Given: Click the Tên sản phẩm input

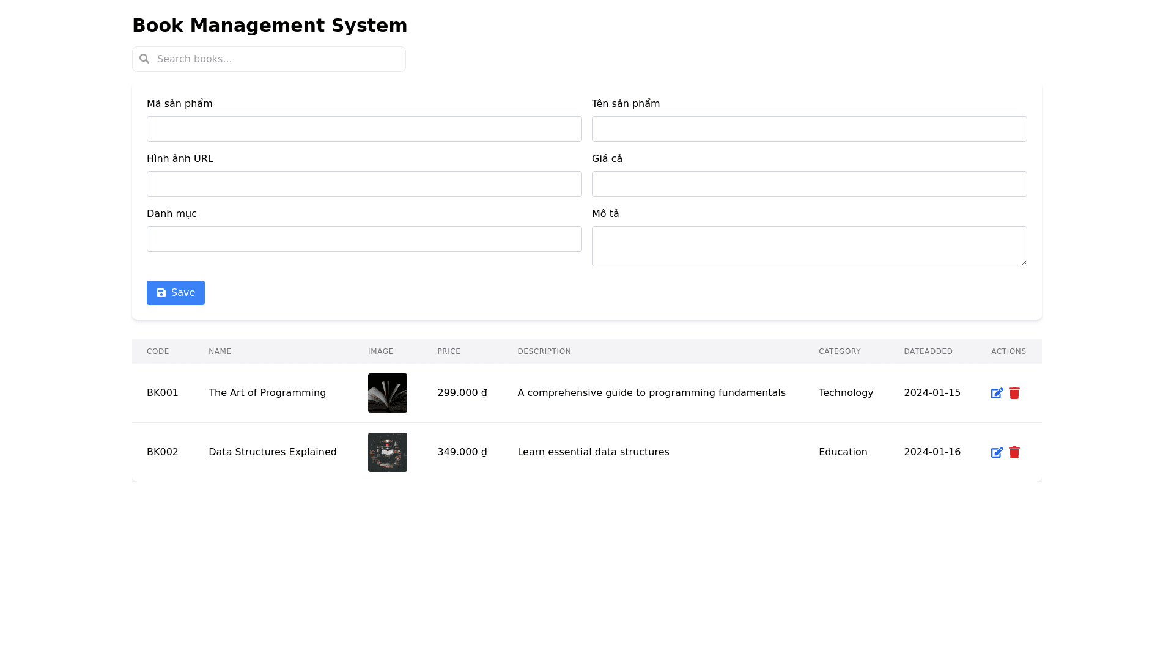Looking at the screenshot, I should click(x=809, y=129).
